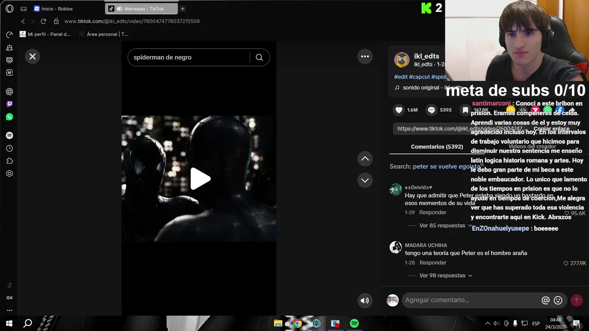589x331 pixels.
Task: Open Spotify player in the sidebar
Action: click(9, 136)
